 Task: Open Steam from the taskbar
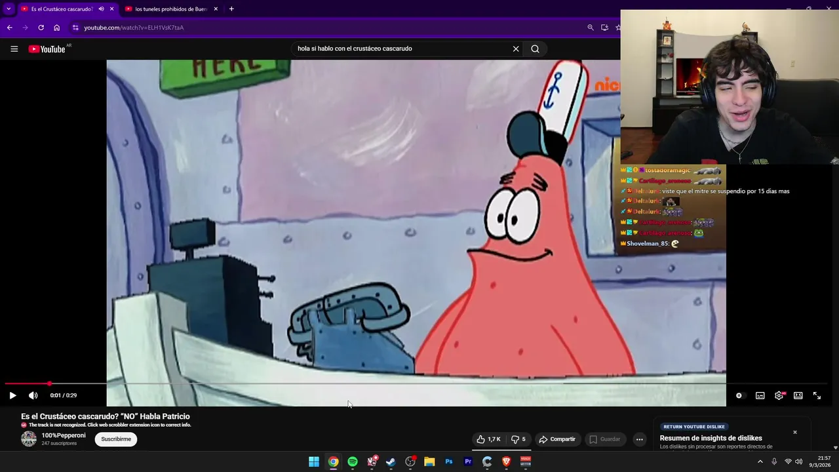(x=391, y=462)
